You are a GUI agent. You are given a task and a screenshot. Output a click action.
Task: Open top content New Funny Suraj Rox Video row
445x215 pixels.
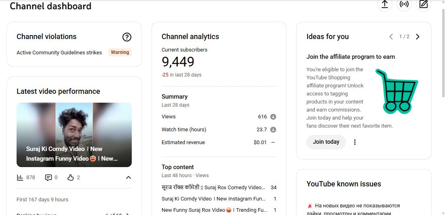click(x=219, y=210)
